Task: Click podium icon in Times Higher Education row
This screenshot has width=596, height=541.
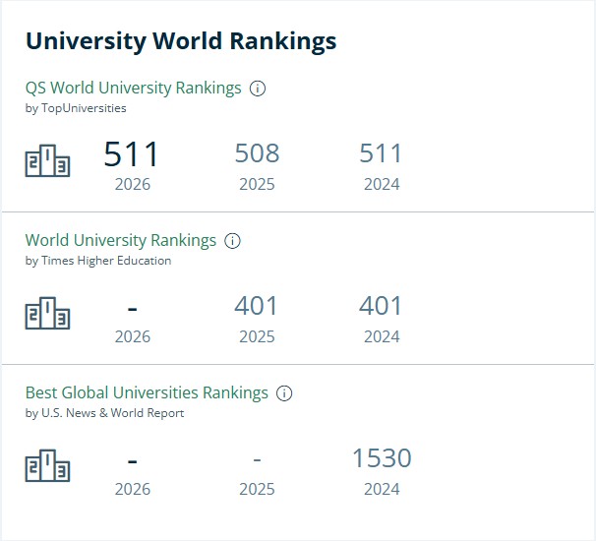Action: pyautogui.click(x=47, y=313)
